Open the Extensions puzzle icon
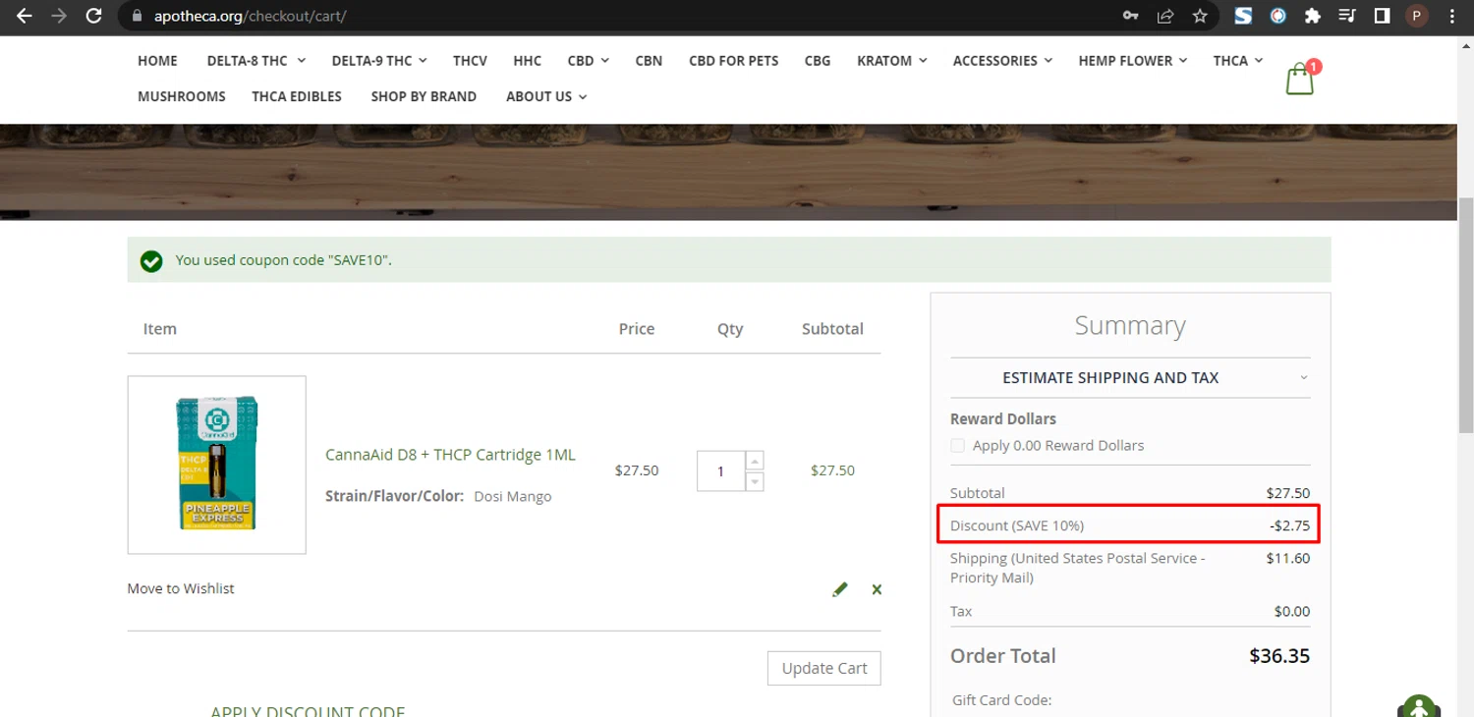Screen dimensions: 1474x717 click(x=1312, y=16)
